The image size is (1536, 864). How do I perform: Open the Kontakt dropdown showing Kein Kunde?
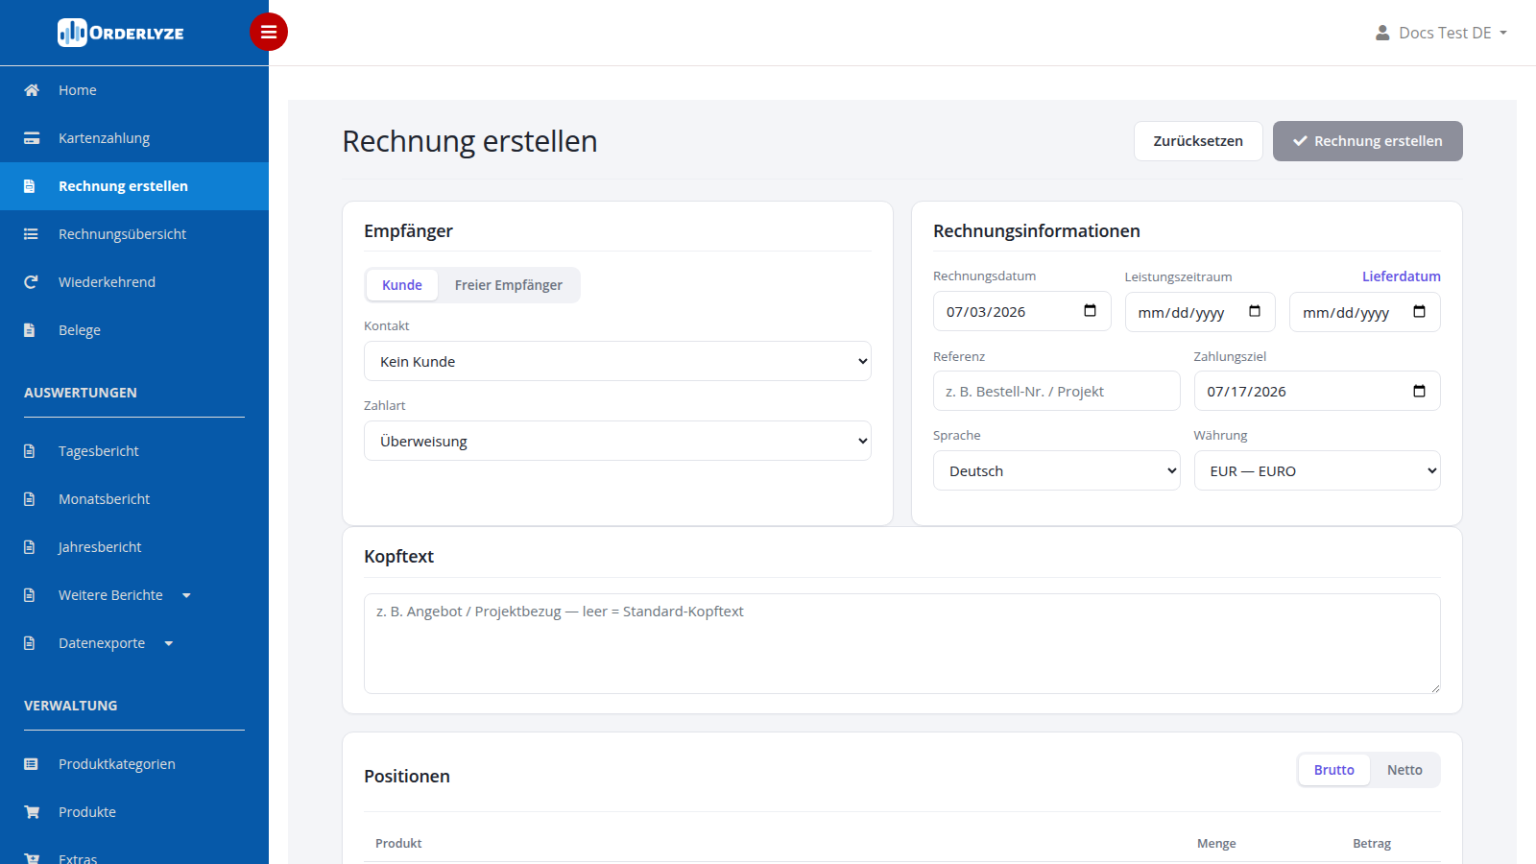coord(617,361)
